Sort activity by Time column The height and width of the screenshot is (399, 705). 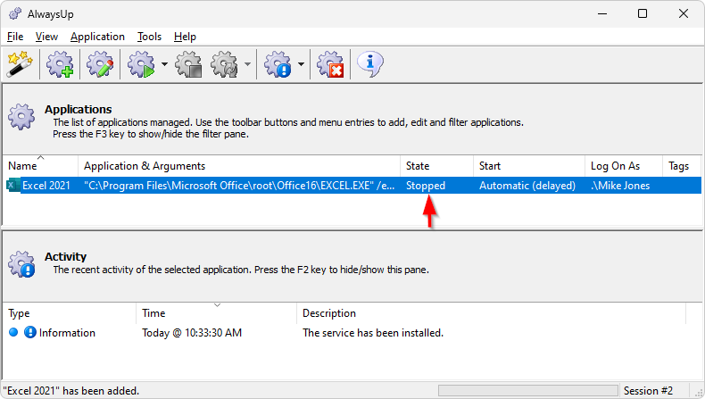coord(216,313)
